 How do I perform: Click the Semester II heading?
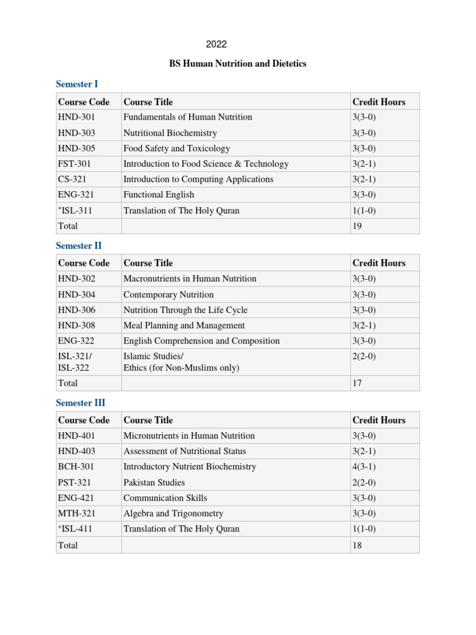coord(79,246)
